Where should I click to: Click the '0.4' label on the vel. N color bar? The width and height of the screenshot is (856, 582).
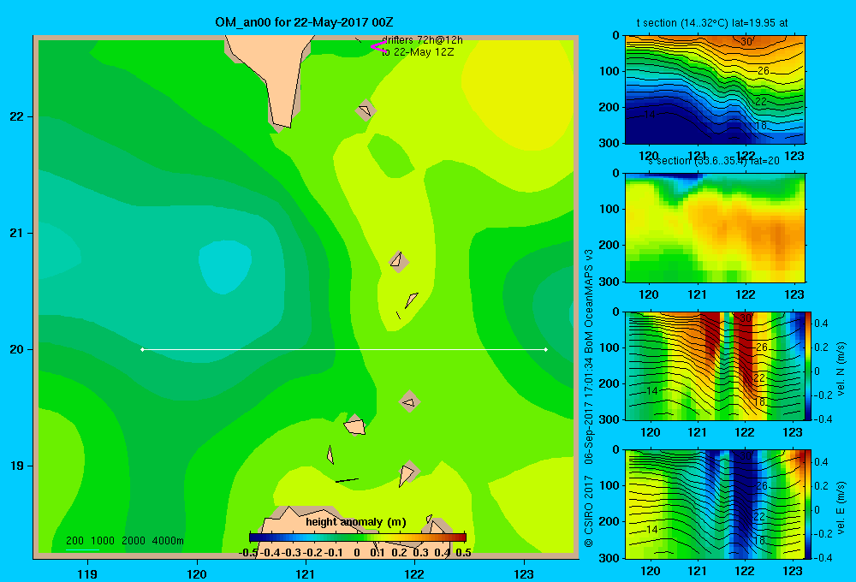[821, 324]
